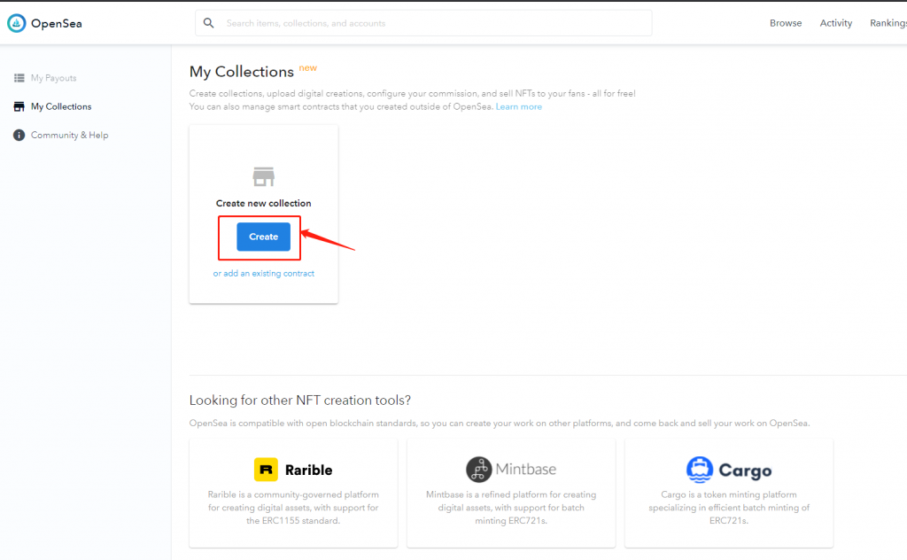Select My Collections in the sidebar
The width and height of the screenshot is (907, 560).
click(61, 106)
